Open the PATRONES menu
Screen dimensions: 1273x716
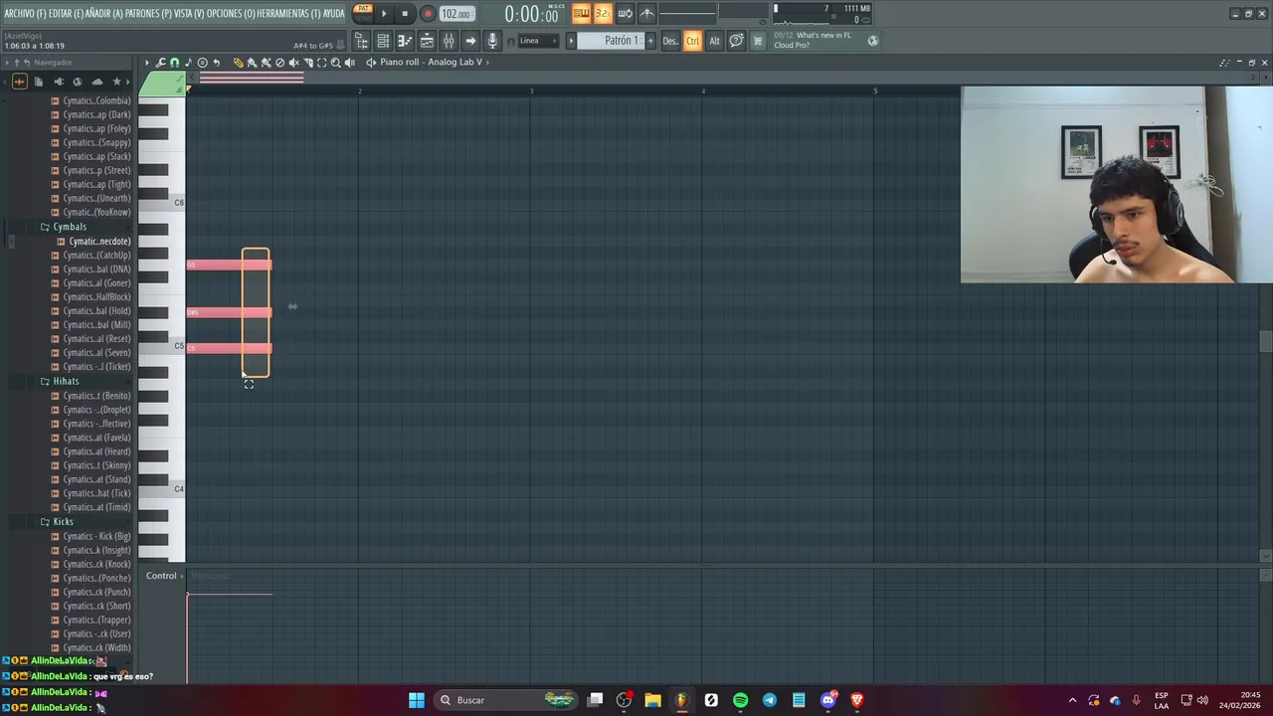pos(147,13)
